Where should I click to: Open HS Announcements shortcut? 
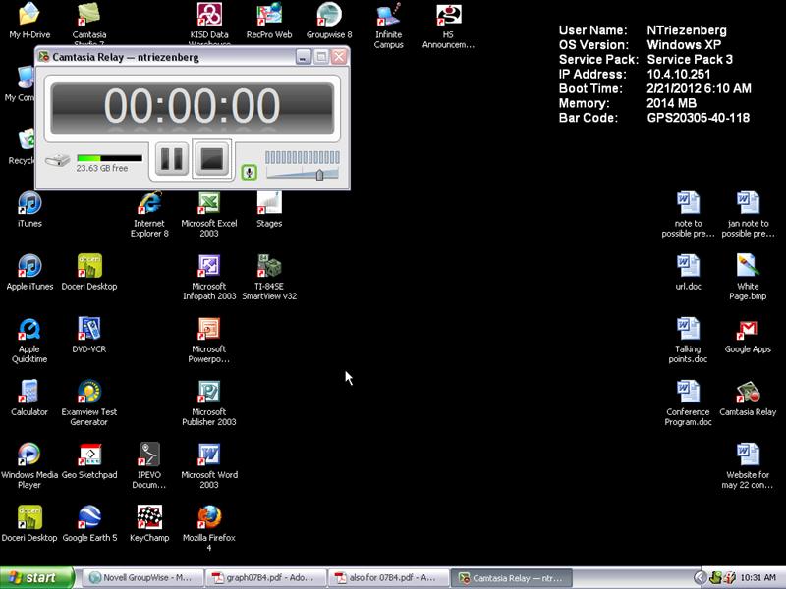pyautogui.click(x=448, y=26)
